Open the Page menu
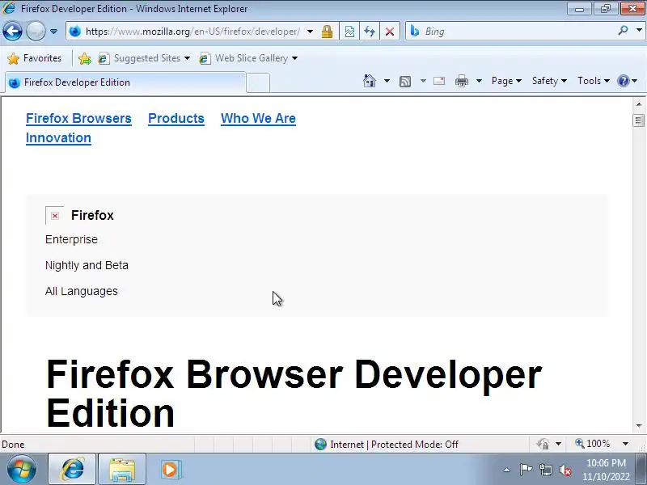This screenshot has width=647, height=485. (x=506, y=81)
